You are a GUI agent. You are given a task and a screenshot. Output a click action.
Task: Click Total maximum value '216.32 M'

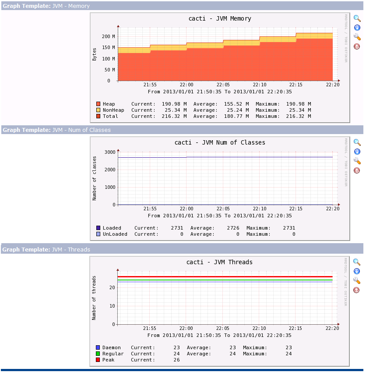click(299, 116)
